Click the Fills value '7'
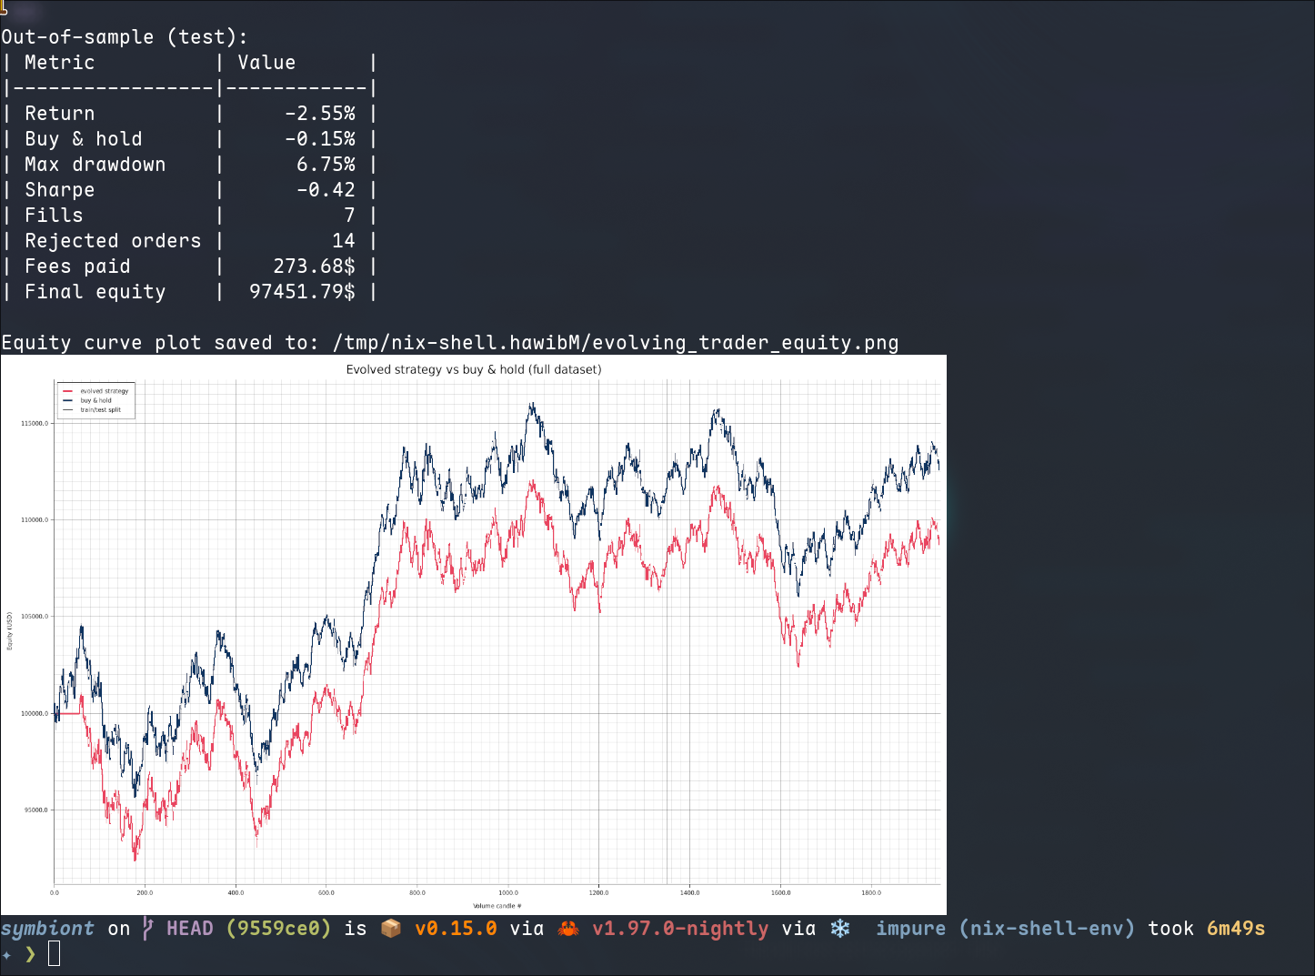 tap(349, 216)
